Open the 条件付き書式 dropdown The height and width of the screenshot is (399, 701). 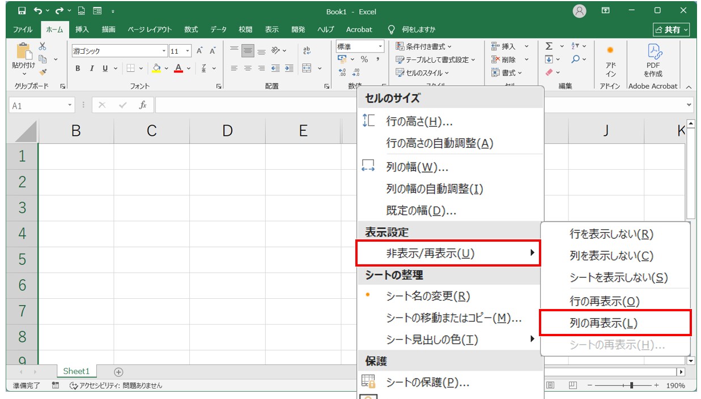pyautogui.click(x=424, y=46)
